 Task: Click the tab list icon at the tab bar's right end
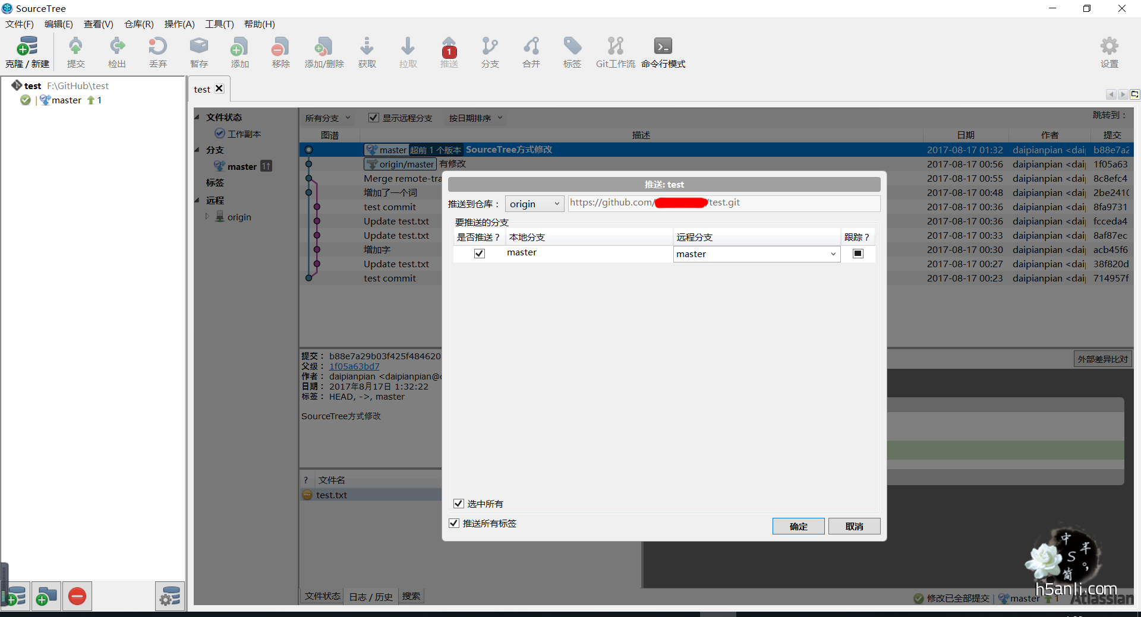(1134, 94)
